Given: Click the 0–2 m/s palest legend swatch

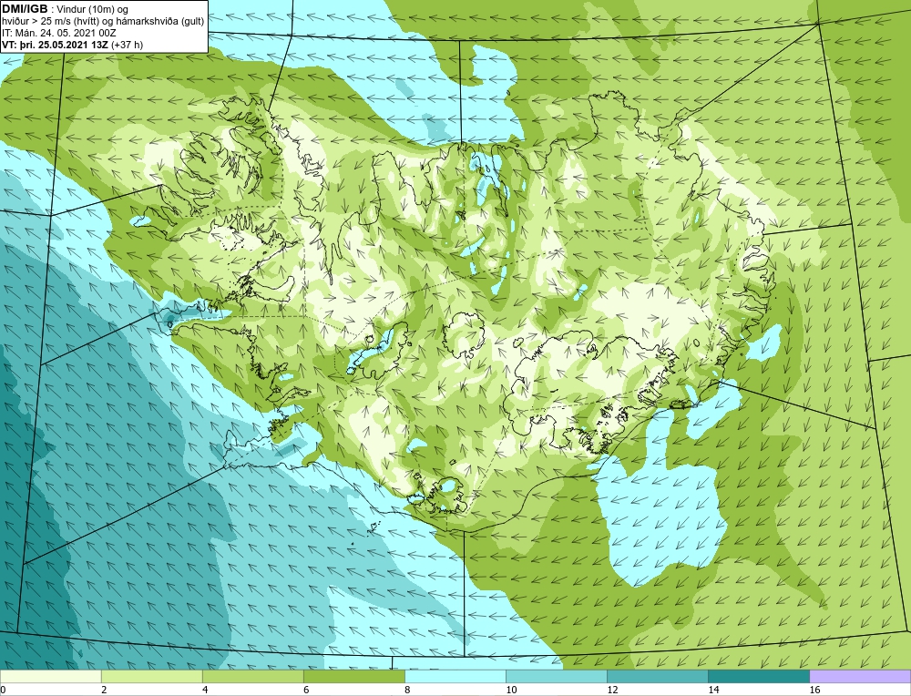Looking at the screenshot, I should click(50, 676).
